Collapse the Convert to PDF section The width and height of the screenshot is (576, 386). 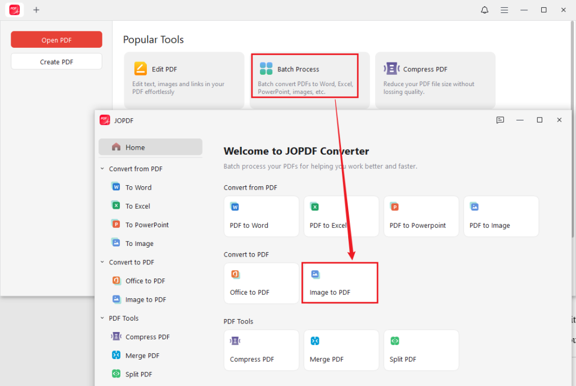(102, 262)
